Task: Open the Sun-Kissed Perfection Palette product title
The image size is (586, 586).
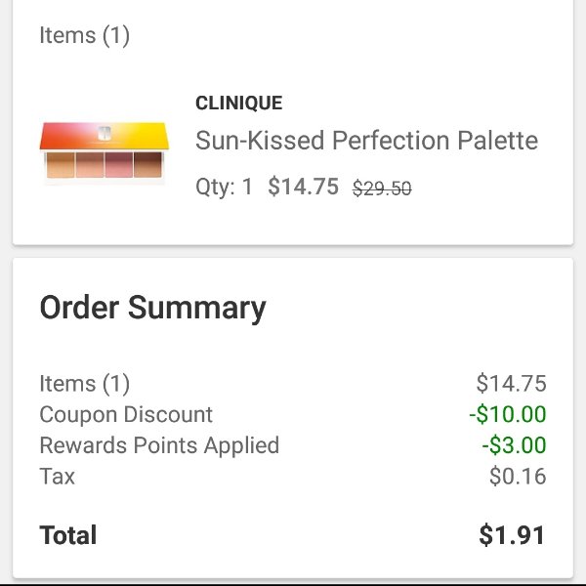Action: click(366, 141)
